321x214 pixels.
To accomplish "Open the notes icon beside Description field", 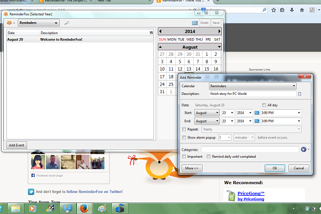I will point(300,94).
